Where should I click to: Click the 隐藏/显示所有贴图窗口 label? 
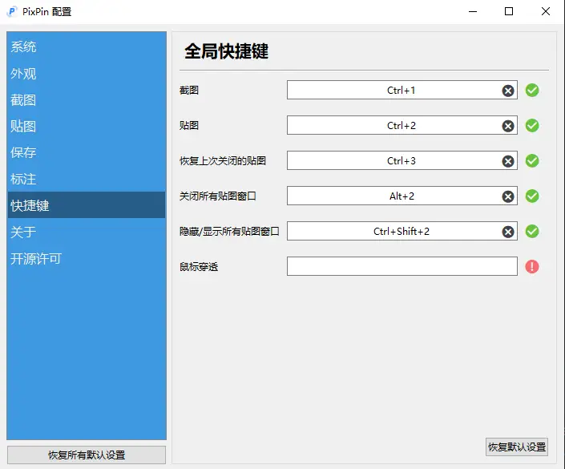point(229,232)
